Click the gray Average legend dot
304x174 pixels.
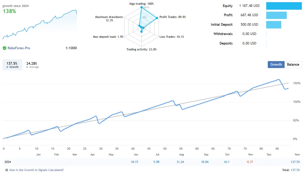[x=27, y=67]
